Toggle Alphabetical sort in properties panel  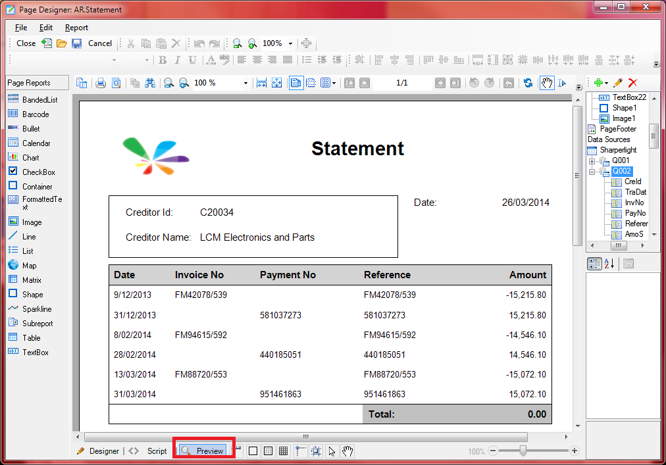click(x=609, y=264)
